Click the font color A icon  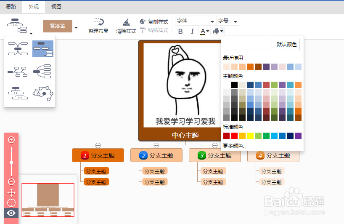pyautogui.click(x=203, y=32)
